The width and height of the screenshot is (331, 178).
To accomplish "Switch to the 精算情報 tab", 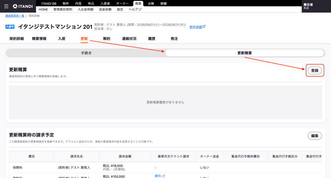I will point(39,39).
